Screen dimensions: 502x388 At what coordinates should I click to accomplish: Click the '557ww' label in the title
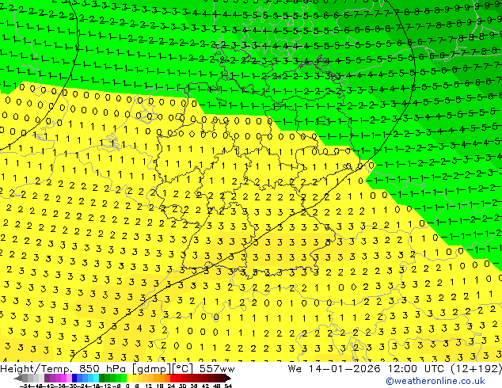click(x=217, y=369)
